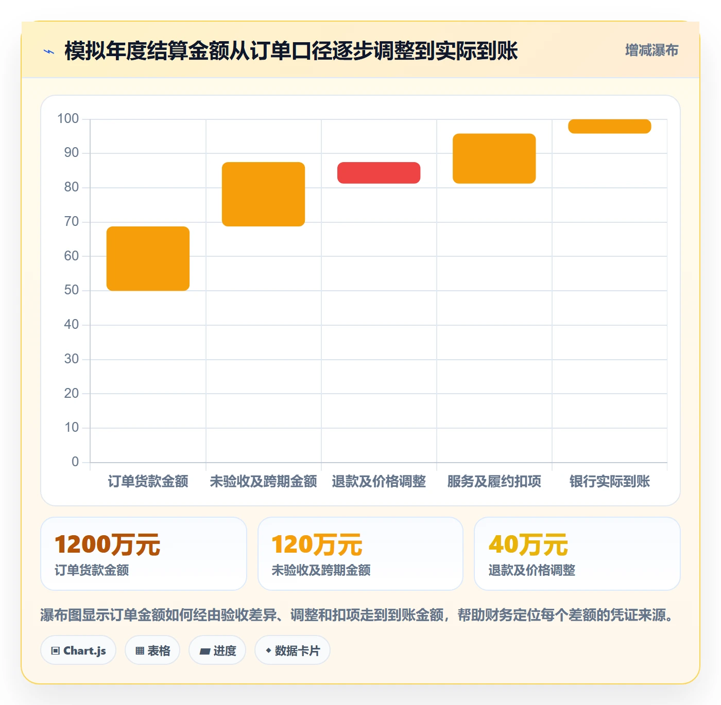This screenshot has height=705, width=721.
Task: Click the 服务及履约扣项 x-axis label
Action: pyautogui.click(x=494, y=482)
